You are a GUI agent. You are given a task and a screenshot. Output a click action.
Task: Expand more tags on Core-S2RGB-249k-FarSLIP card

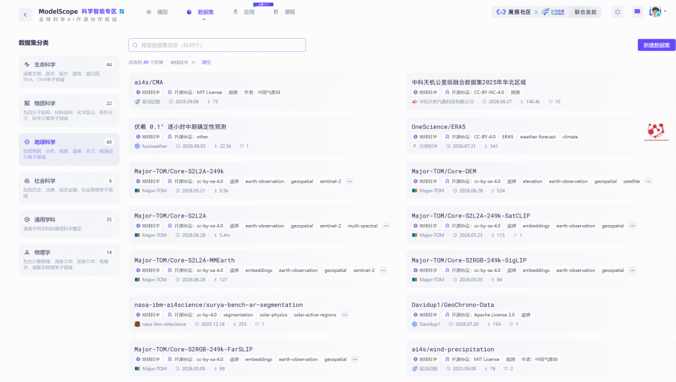355,359
